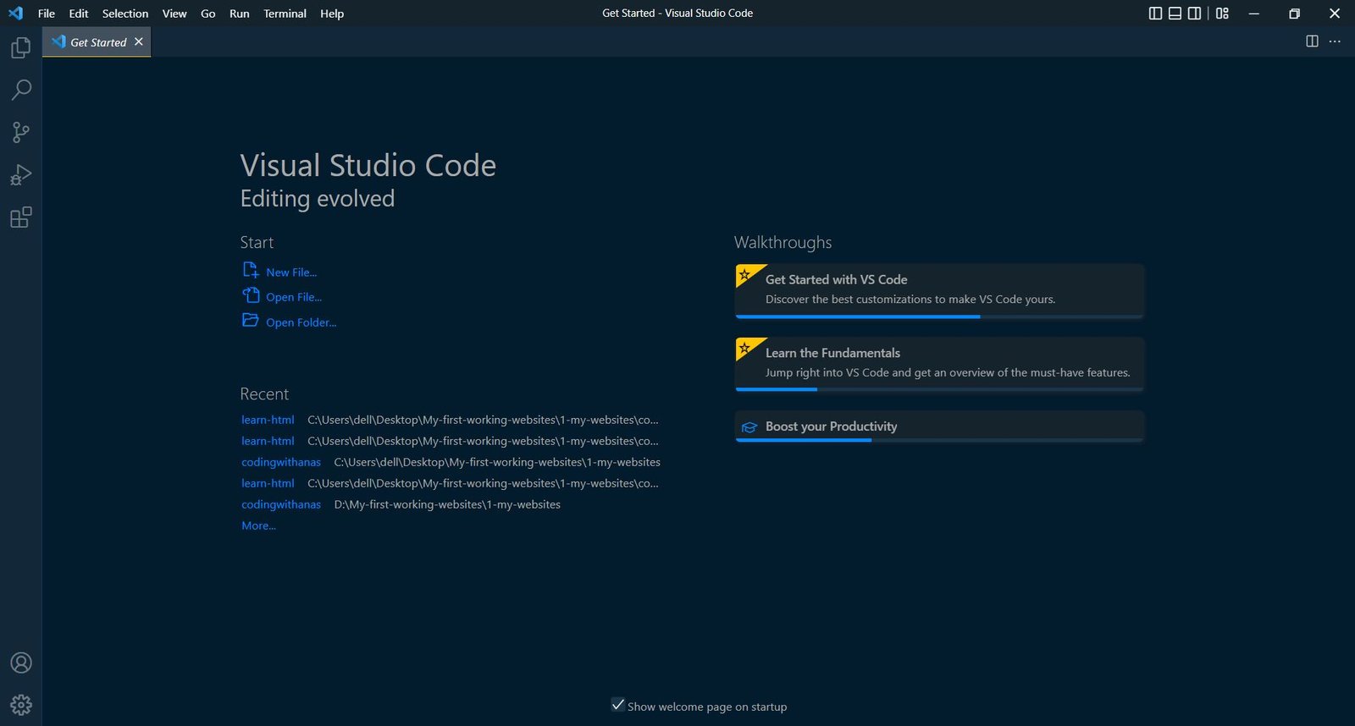
Task: Click More... under Recent
Action: pyautogui.click(x=258, y=525)
